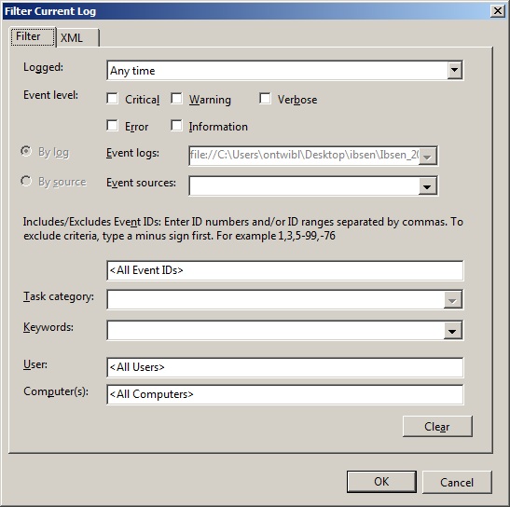Click the Clear button
This screenshot has height=507, width=510.
(437, 426)
